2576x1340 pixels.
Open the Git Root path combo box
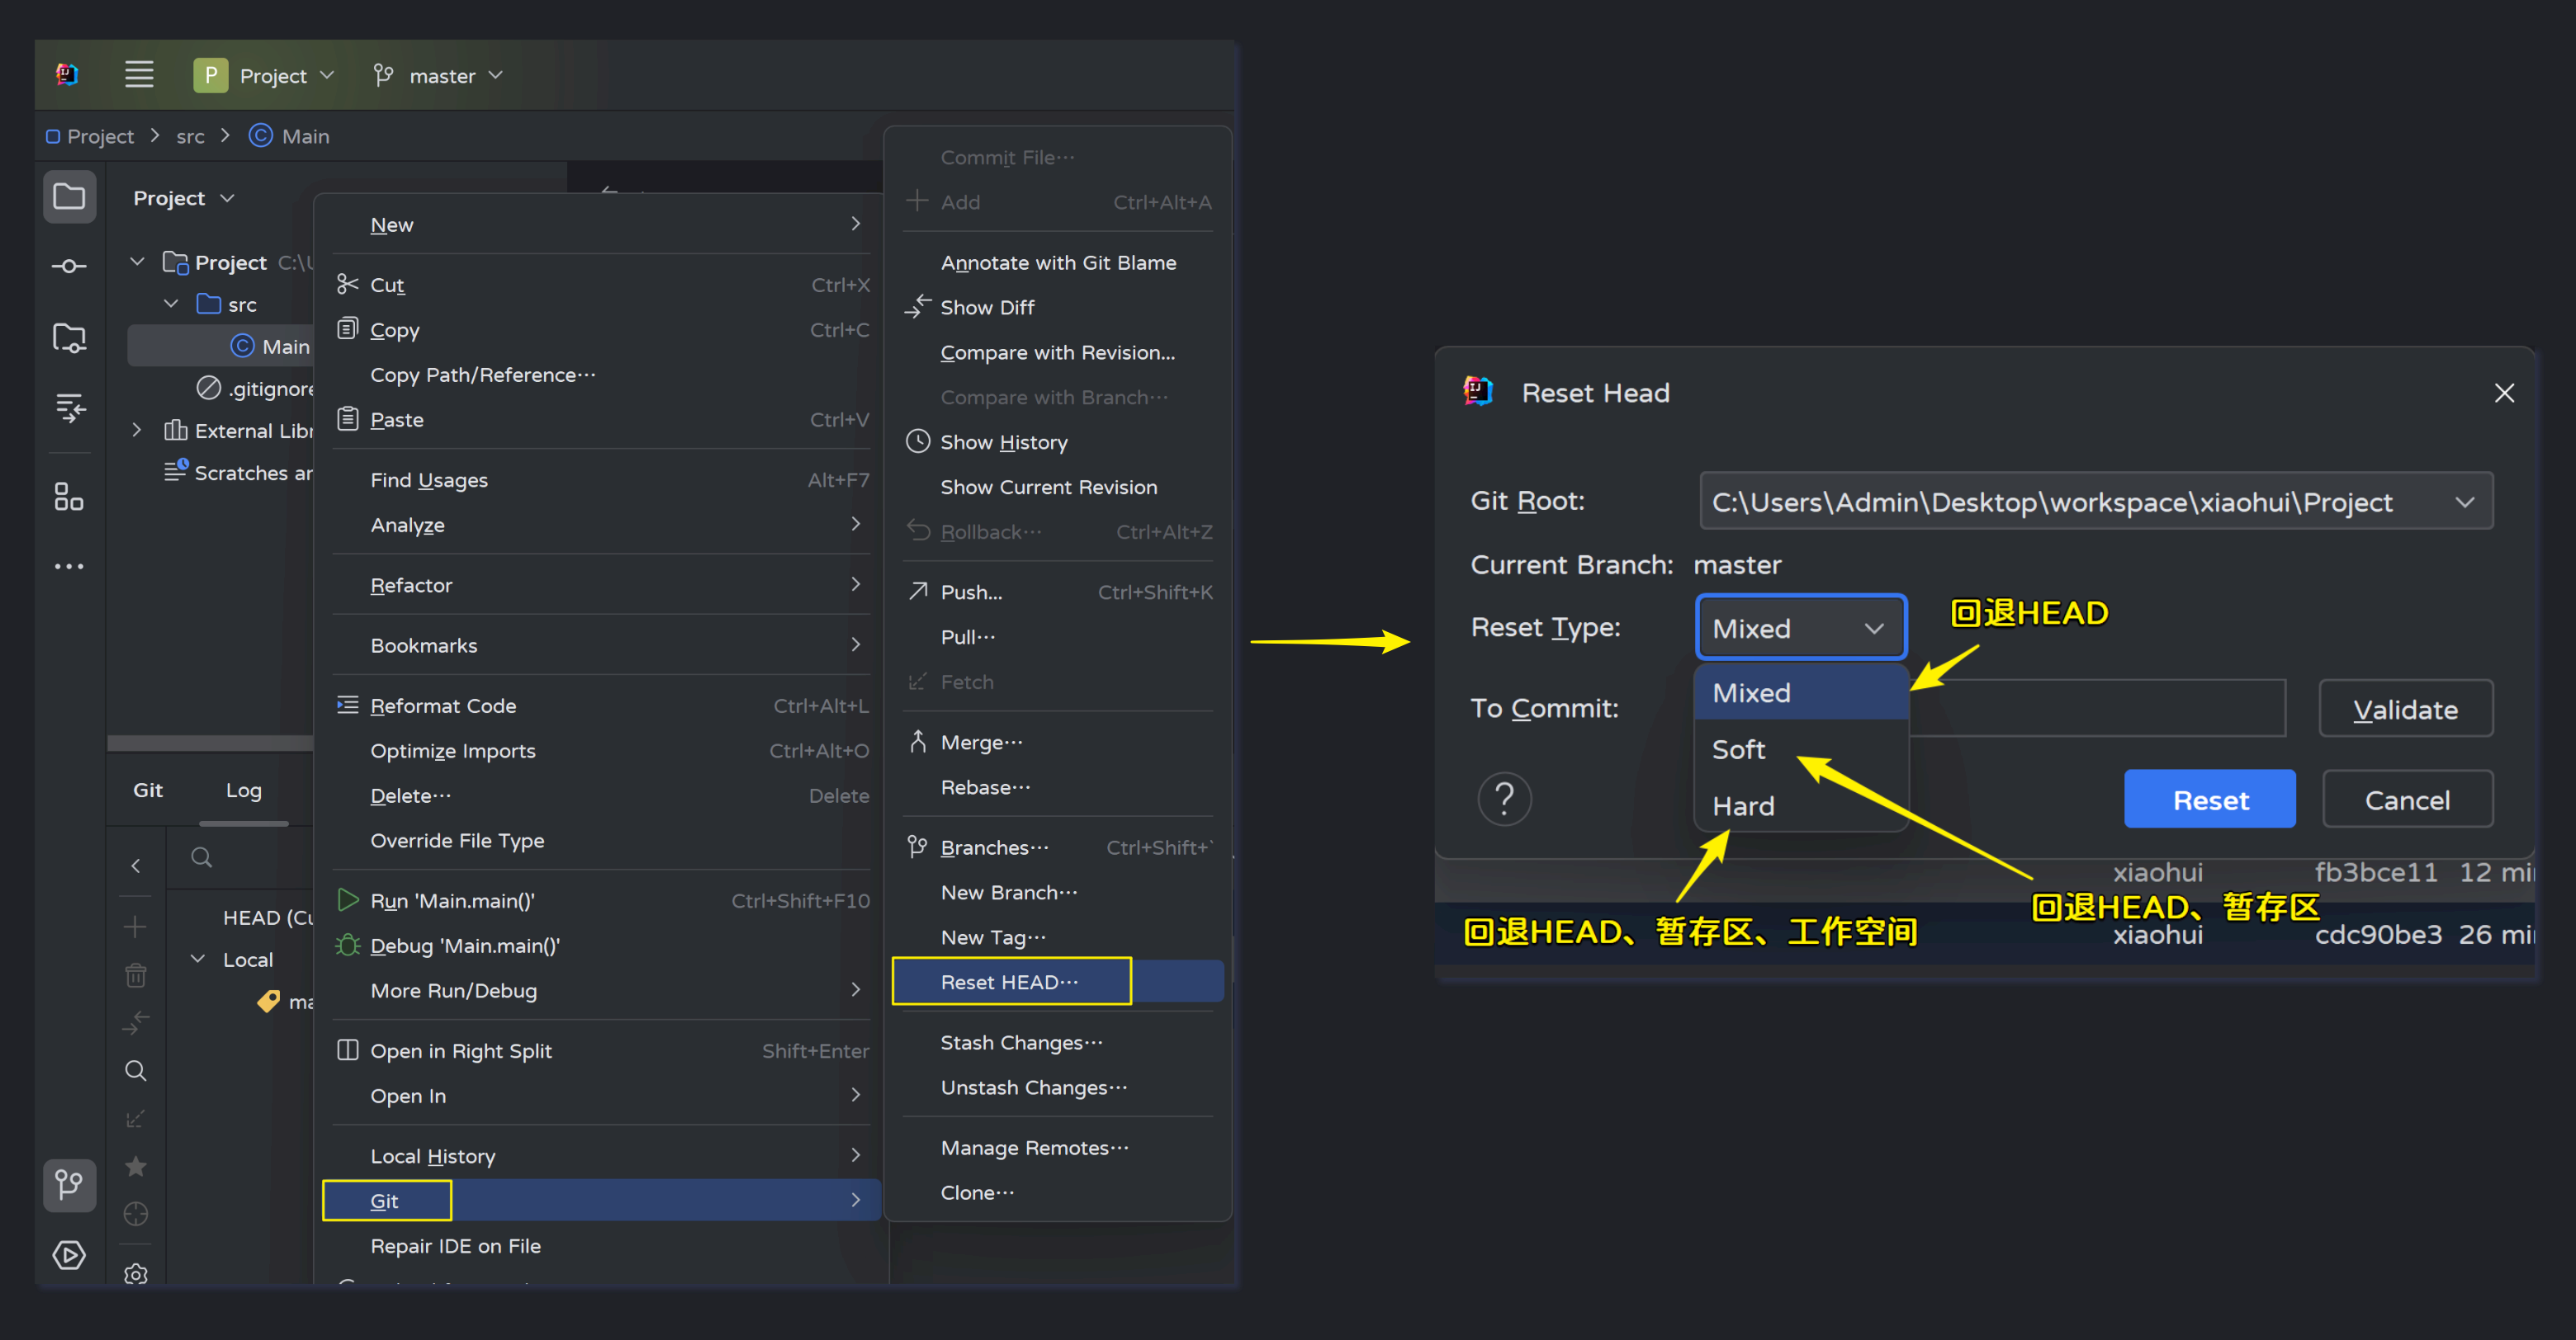pyautogui.click(x=2095, y=502)
